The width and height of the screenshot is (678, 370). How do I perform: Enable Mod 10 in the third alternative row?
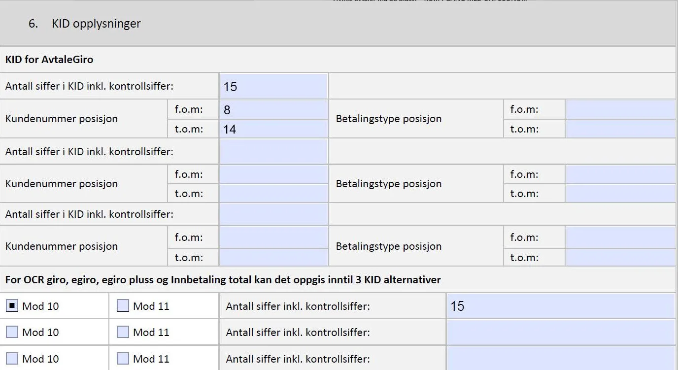pyautogui.click(x=11, y=358)
